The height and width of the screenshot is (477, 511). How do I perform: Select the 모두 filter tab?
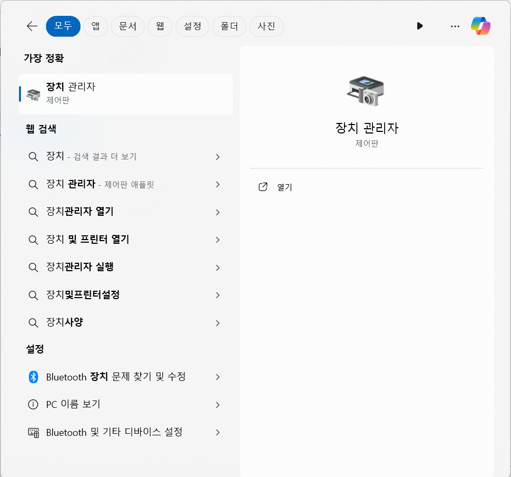pyautogui.click(x=63, y=26)
